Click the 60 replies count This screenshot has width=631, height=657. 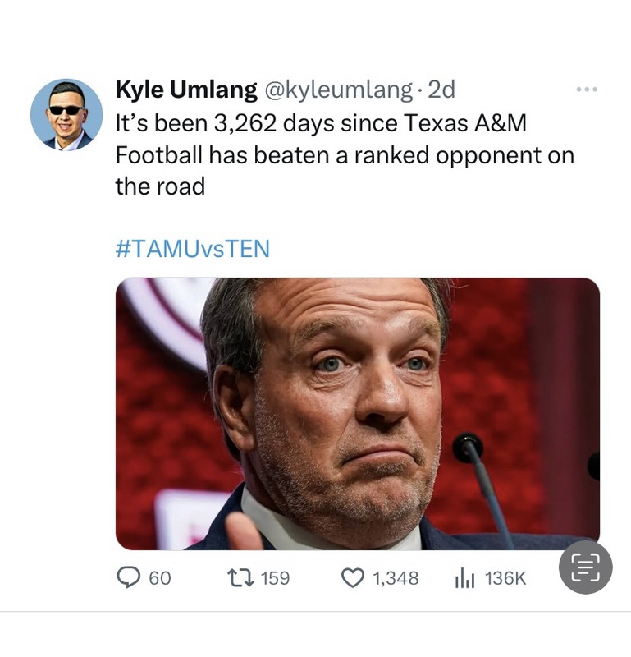pyautogui.click(x=159, y=578)
